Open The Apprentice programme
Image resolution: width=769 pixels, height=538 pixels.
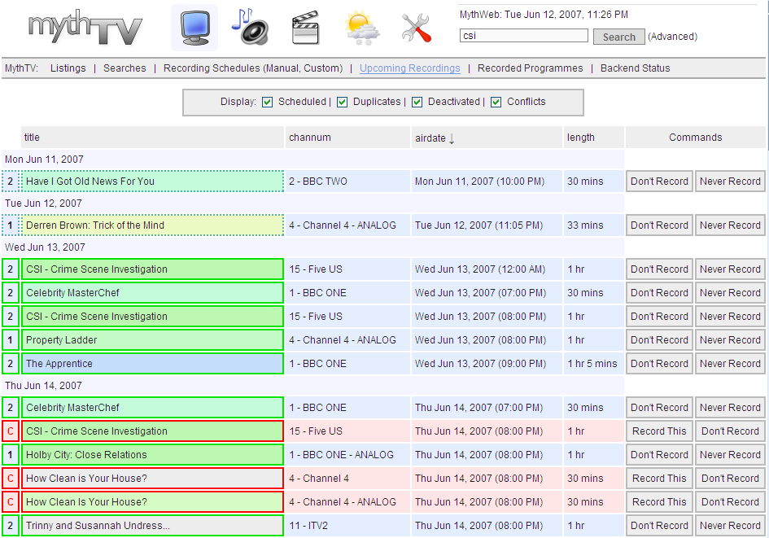tap(152, 363)
